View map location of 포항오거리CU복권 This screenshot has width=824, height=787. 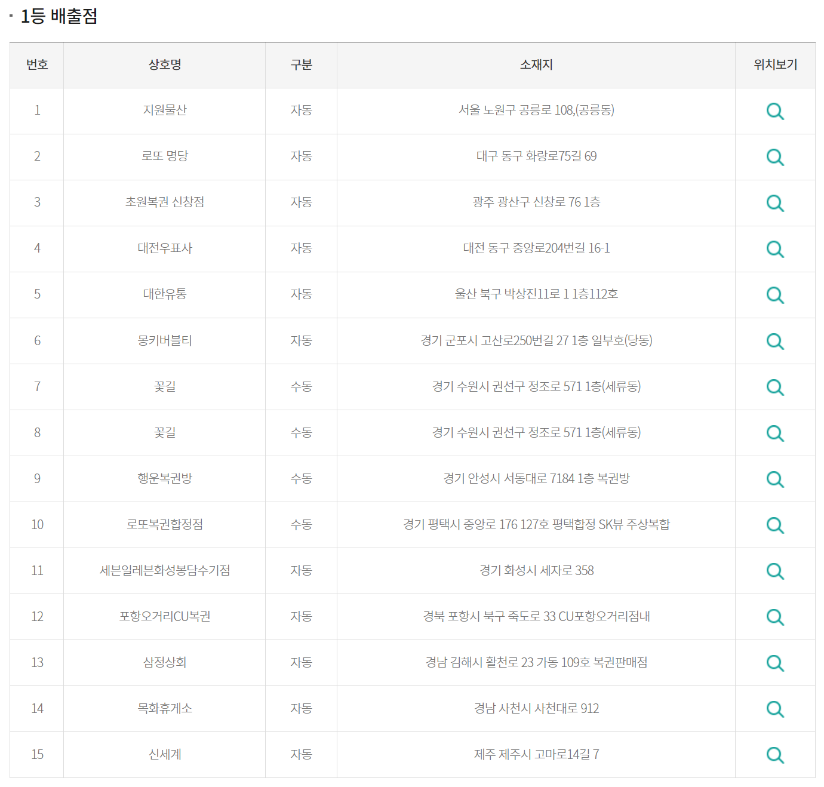(x=774, y=617)
